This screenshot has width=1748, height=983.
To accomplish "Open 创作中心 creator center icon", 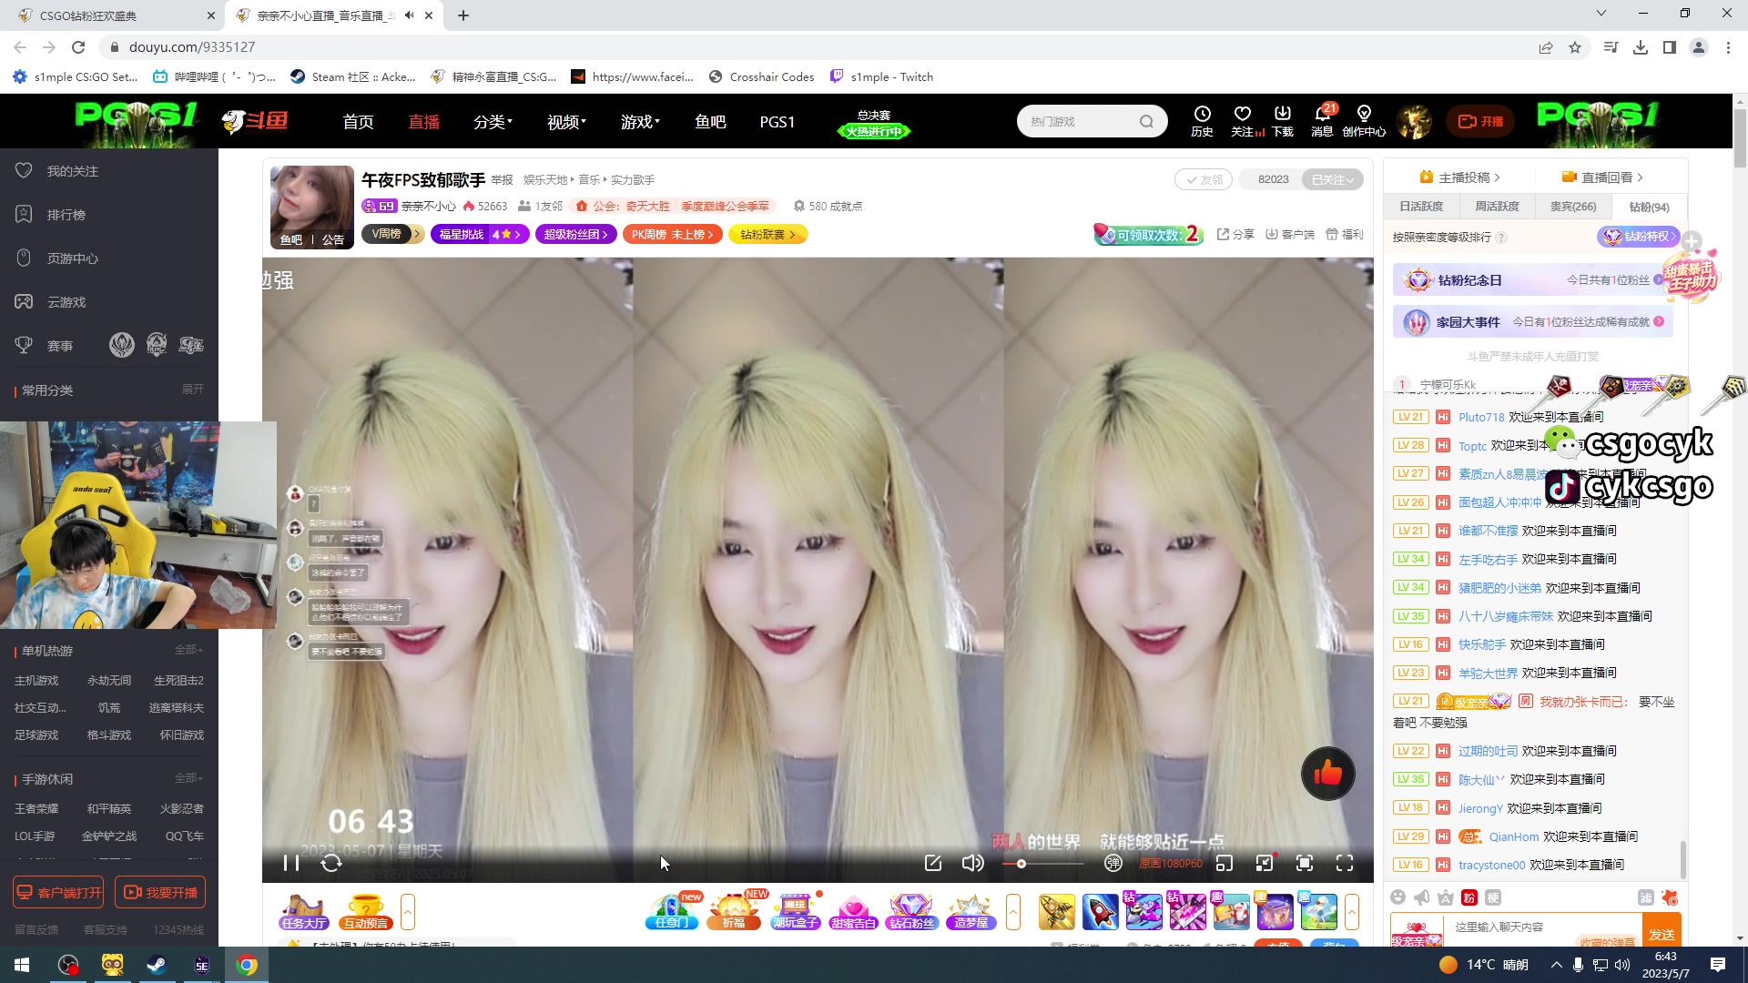I will coord(1364,121).
